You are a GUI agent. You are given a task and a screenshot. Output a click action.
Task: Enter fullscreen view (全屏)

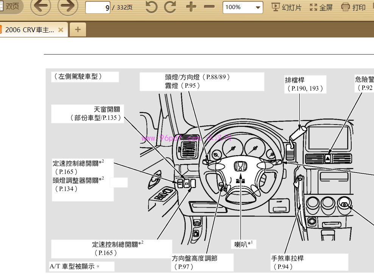click(x=321, y=7)
